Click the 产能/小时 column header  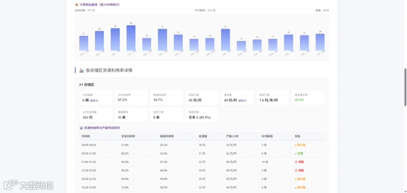coord(232,136)
